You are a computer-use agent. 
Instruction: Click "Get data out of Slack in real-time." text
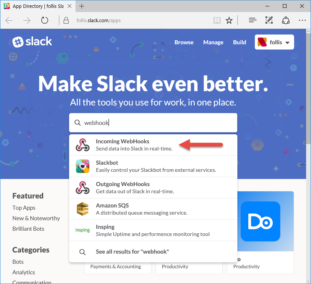click(x=135, y=191)
